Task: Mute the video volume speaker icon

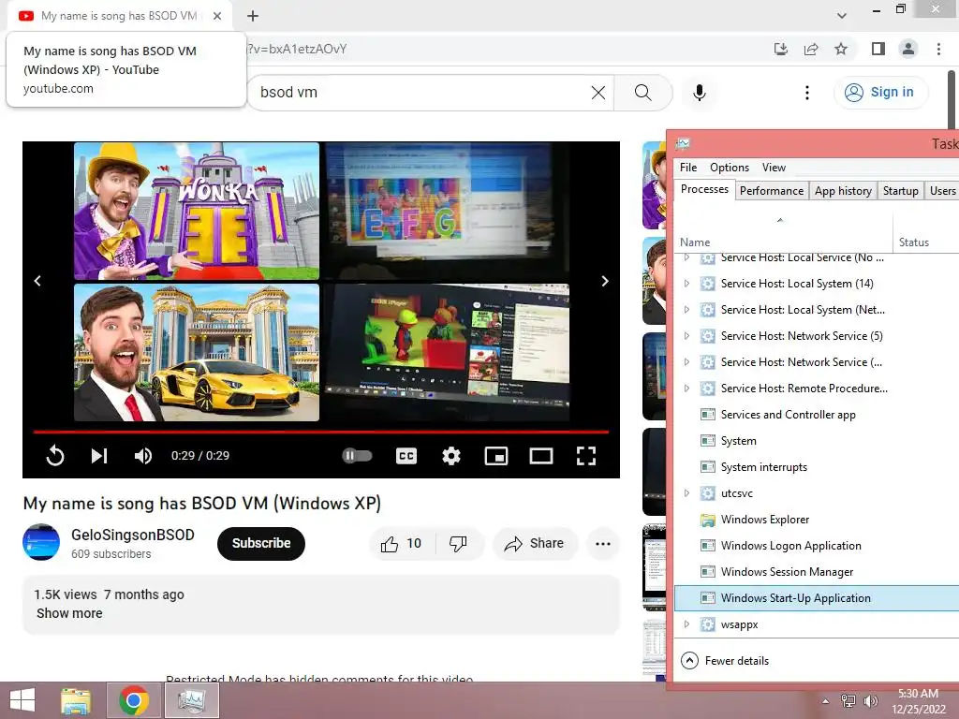Action: click(x=143, y=456)
